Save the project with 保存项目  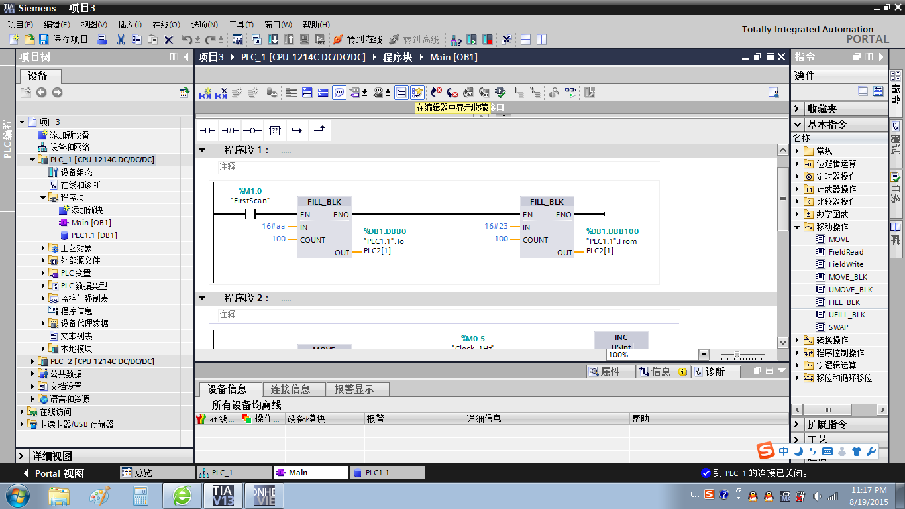coord(64,40)
